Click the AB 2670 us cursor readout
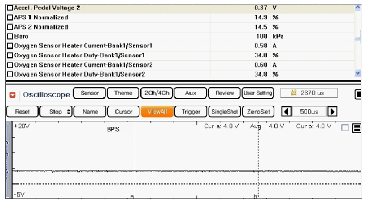This screenshot has width=366, height=203. pos(309,93)
